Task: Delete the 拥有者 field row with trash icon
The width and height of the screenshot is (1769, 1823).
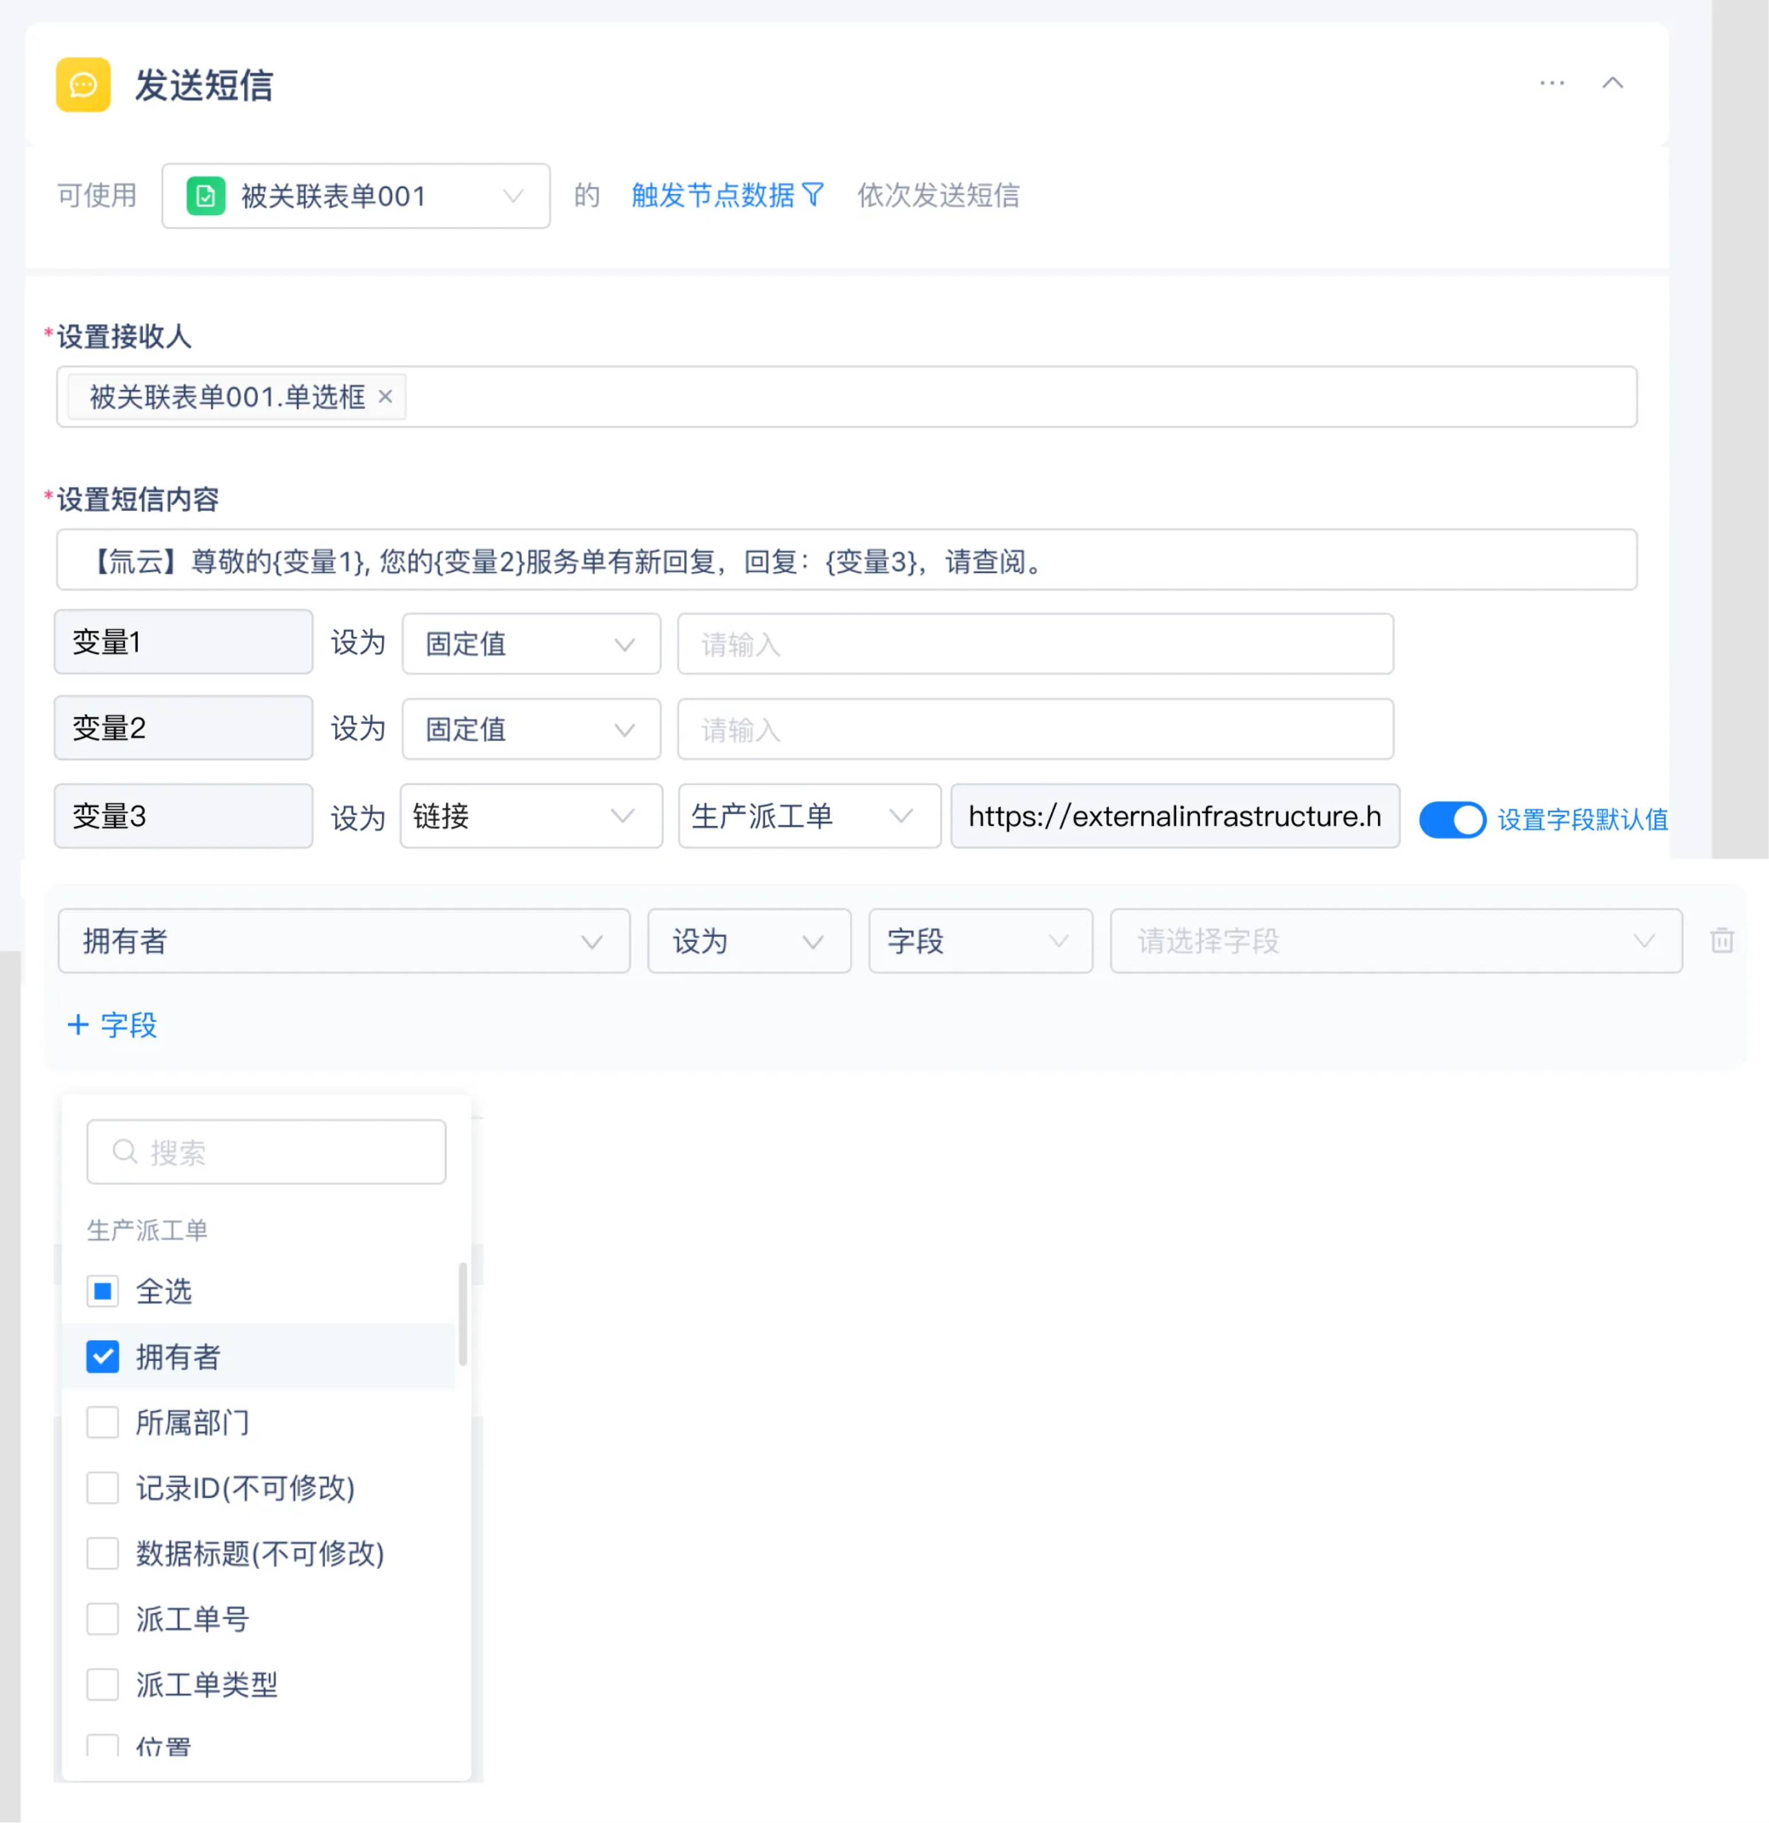Action: (x=1721, y=940)
